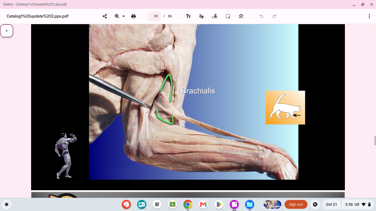376x211 pixels.
Task: Open the signature tool
Action: click(x=215, y=16)
